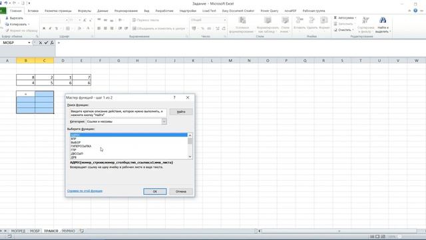Open the font name dropdown
This screenshot has height=240, width=426.
(x=67, y=20)
